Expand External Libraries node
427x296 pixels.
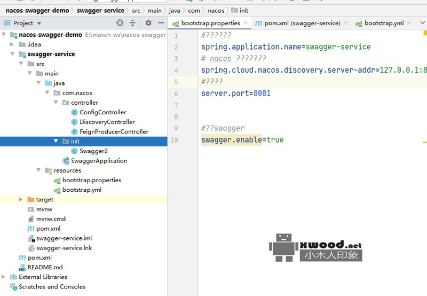[3, 277]
